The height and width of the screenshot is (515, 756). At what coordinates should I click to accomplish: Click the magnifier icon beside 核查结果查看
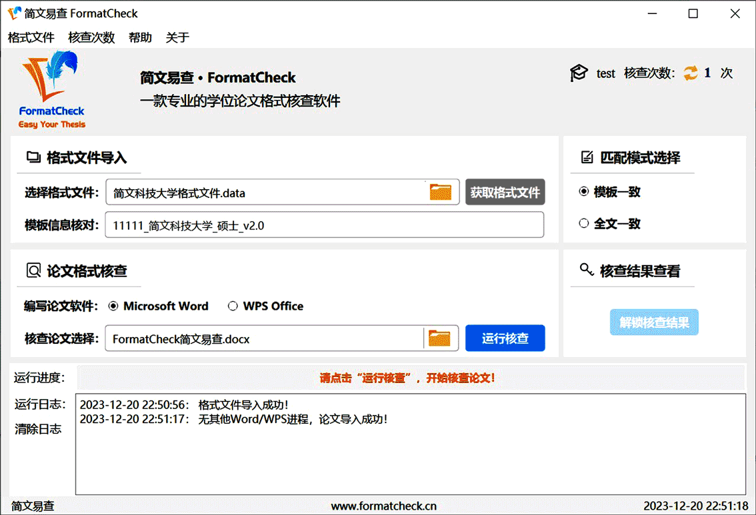coord(586,269)
